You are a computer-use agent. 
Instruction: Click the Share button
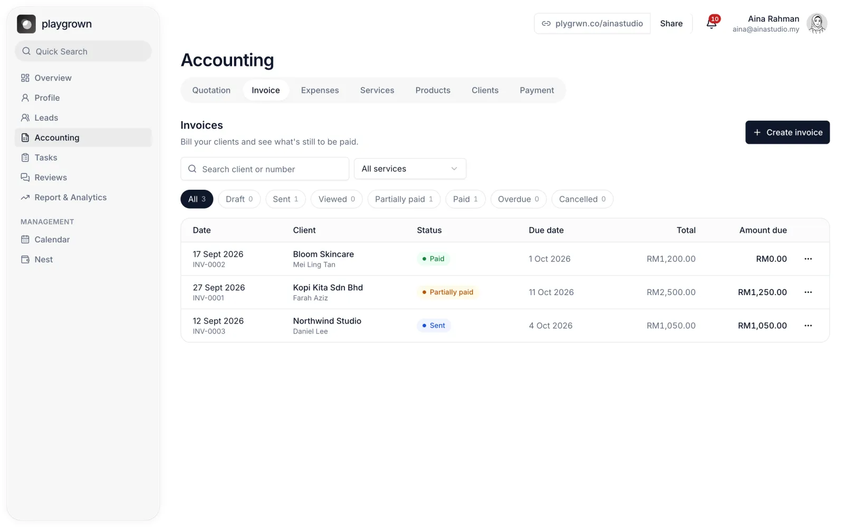(x=671, y=24)
